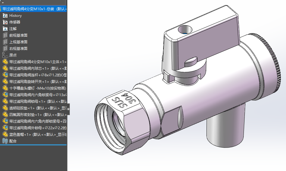Select the 上视基准面 plane icon

[5, 42]
